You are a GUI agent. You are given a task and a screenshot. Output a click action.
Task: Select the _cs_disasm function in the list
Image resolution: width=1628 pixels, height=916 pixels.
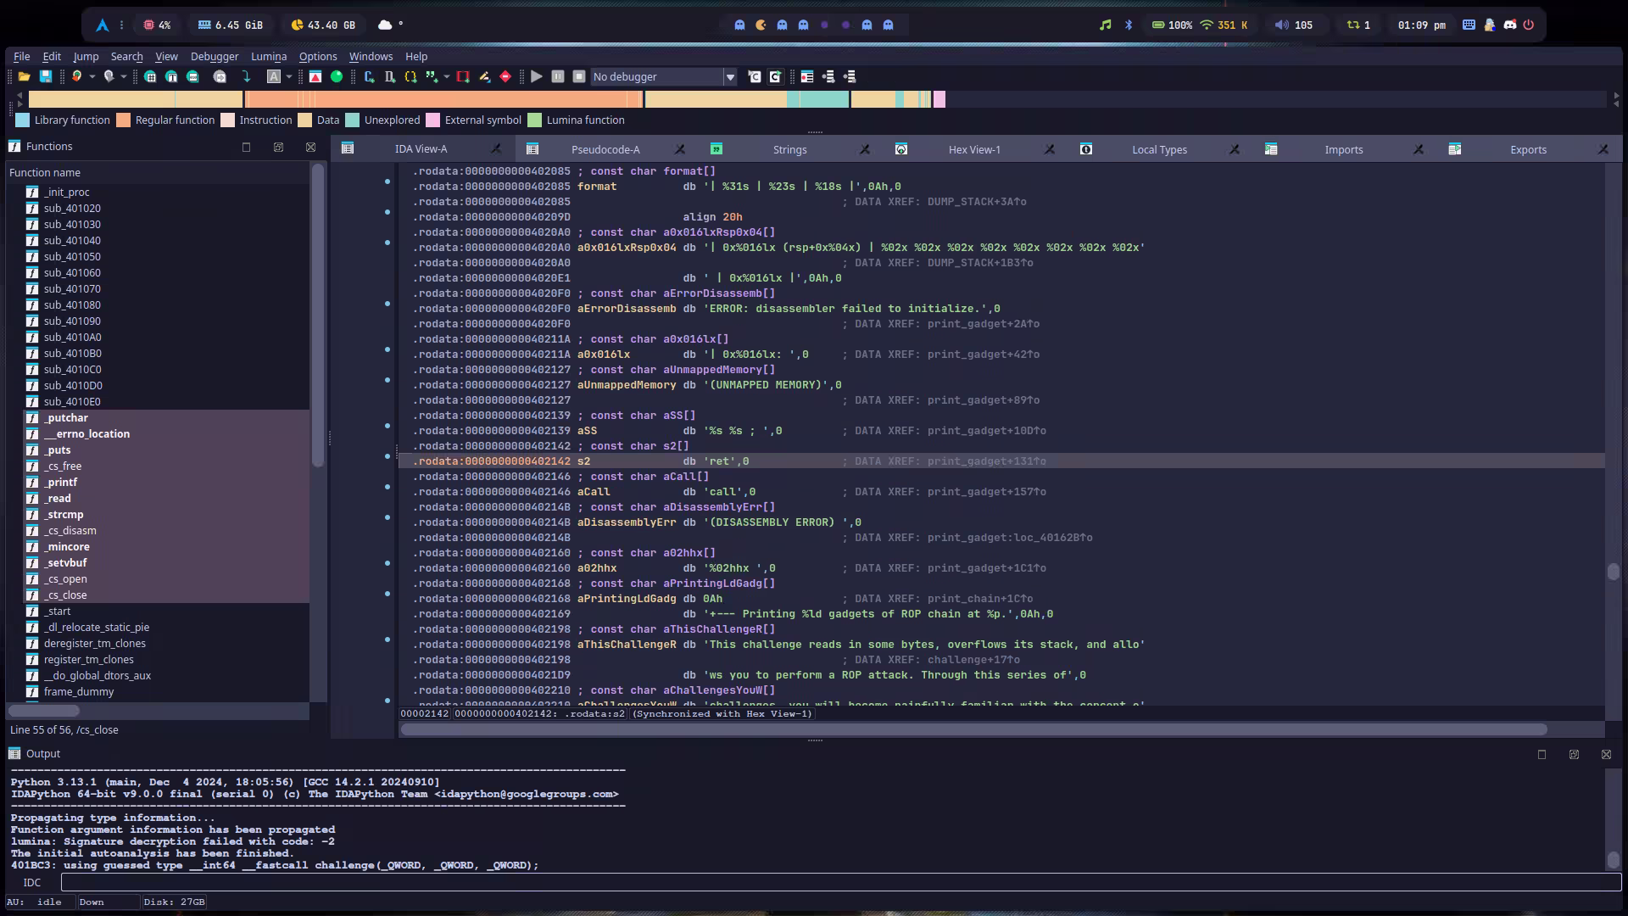tap(70, 530)
